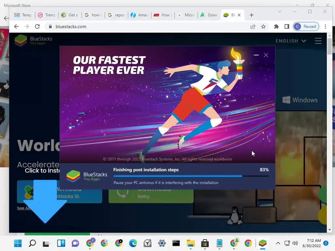
Task: Open the Command Prompt taskbar icon
Action: click(176, 243)
